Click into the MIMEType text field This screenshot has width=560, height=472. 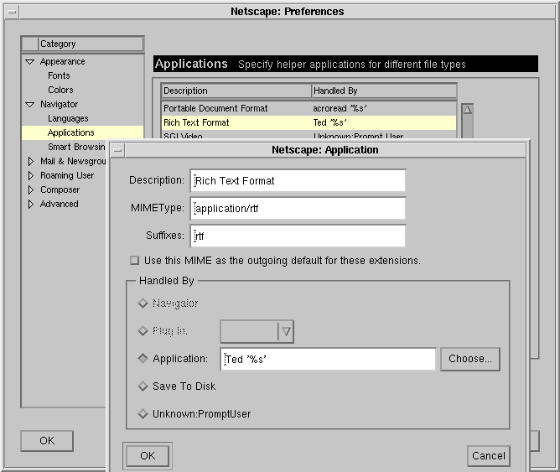tap(298, 209)
